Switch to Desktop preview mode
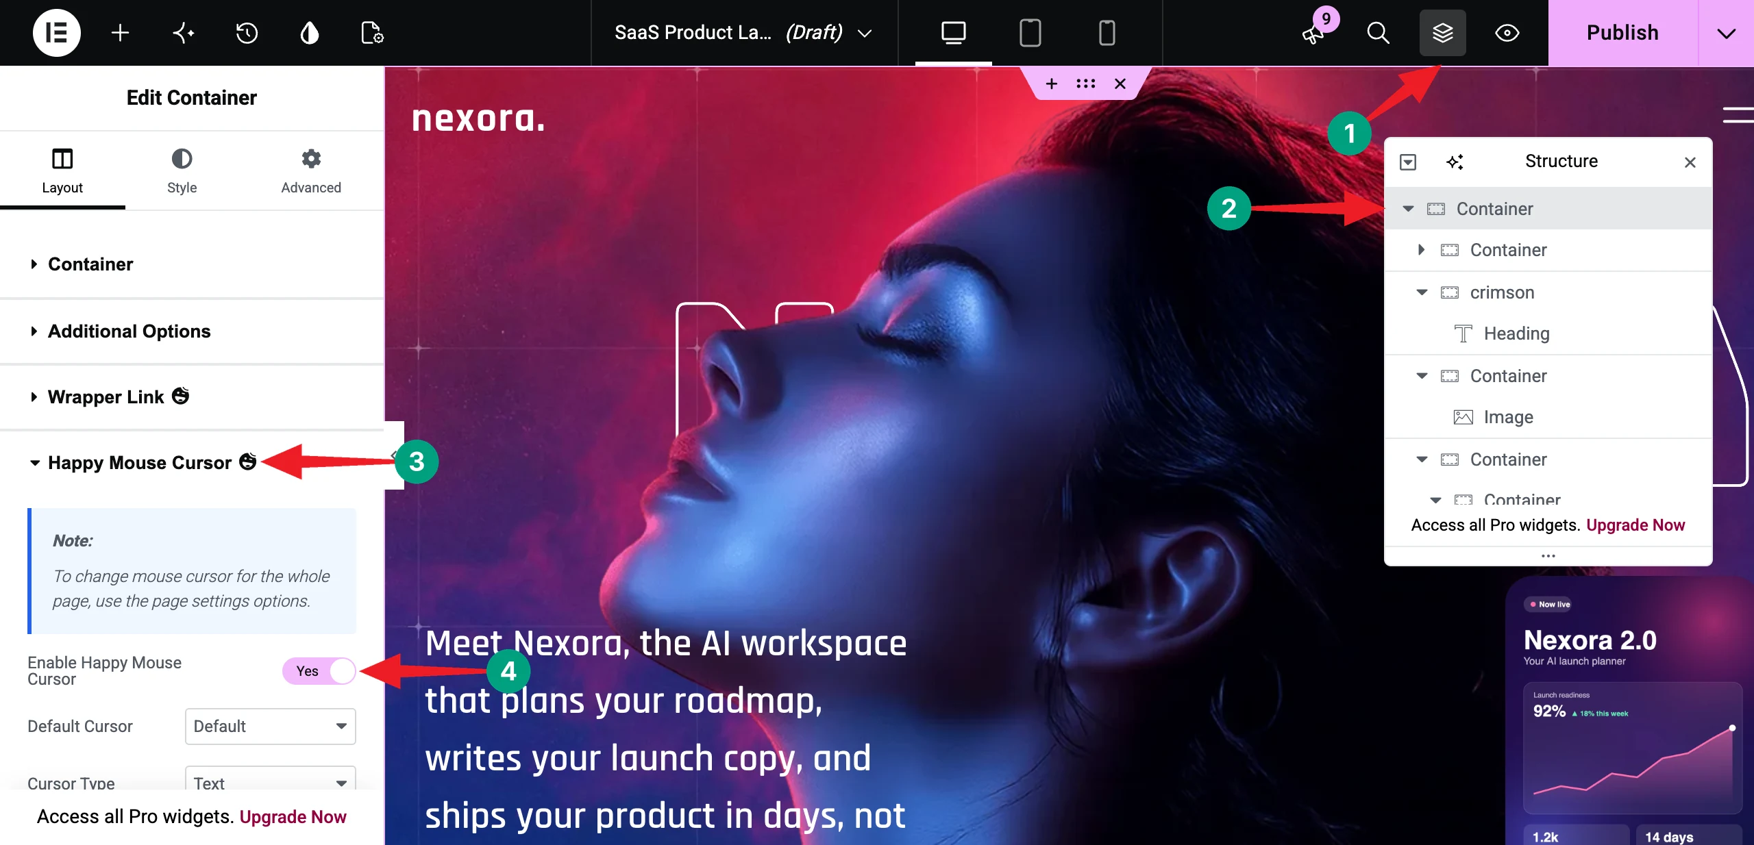The image size is (1754, 845). (x=953, y=32)
